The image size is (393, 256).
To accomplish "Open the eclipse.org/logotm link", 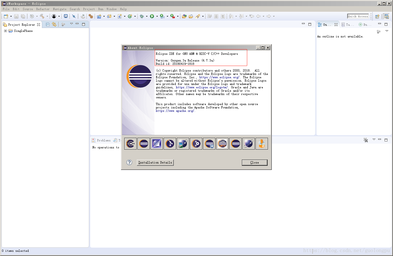I will tap(202, 87).
